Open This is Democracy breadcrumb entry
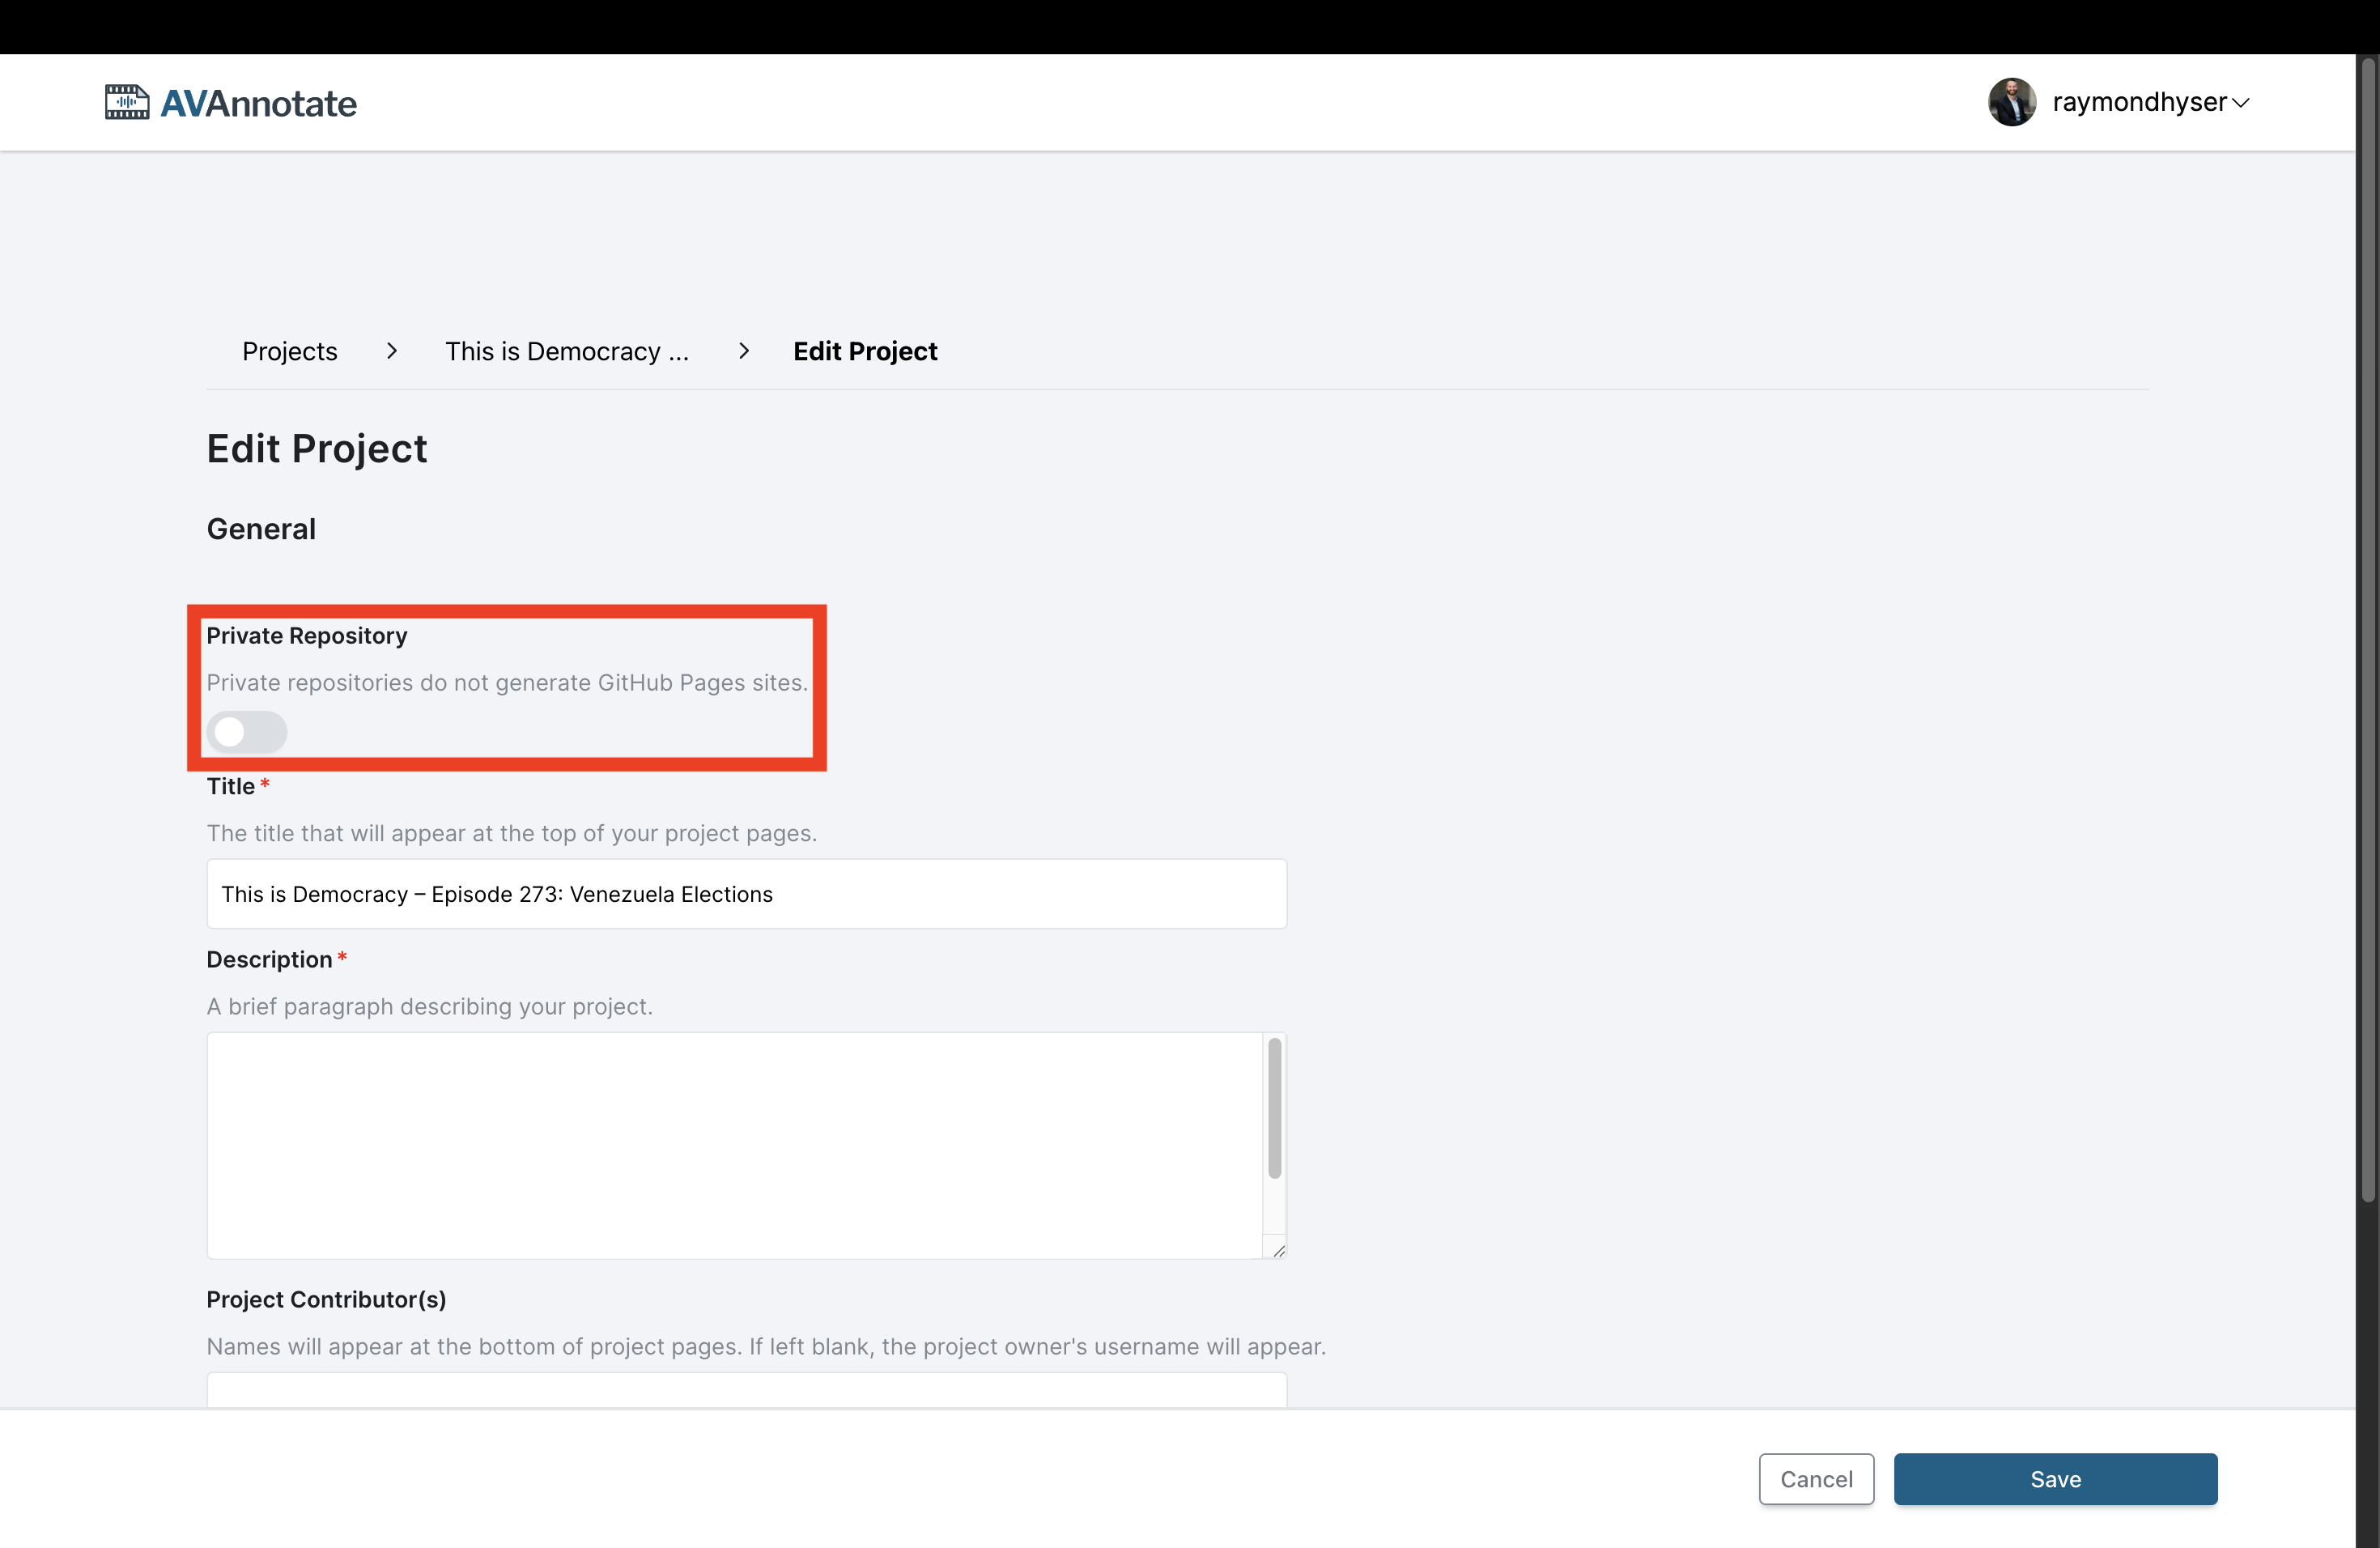Screen dimensions: 2380x1548 tap(567, 351)
